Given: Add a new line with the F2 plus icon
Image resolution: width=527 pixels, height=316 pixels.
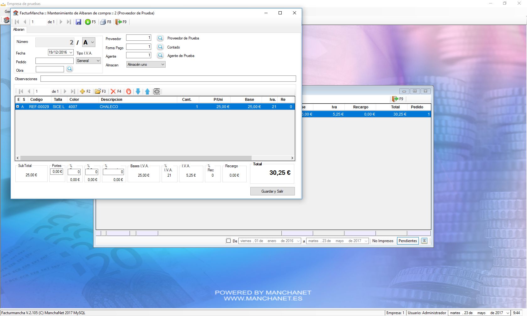Looking at the screenshot, I should point(83,91).
